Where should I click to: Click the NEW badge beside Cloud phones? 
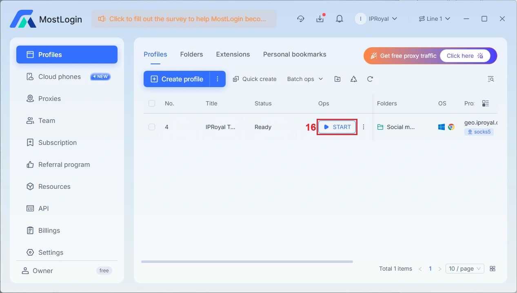100,77
